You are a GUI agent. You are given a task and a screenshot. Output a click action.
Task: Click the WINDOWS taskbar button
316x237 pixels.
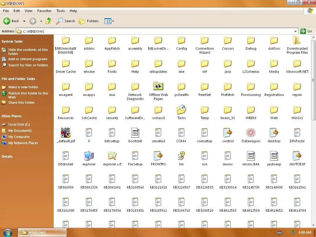[42, 233]
